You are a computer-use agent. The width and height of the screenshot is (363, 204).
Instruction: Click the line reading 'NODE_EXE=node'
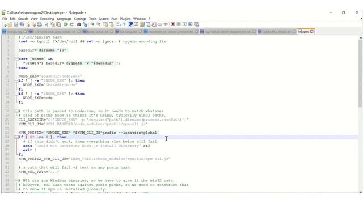tap(37, 98)
